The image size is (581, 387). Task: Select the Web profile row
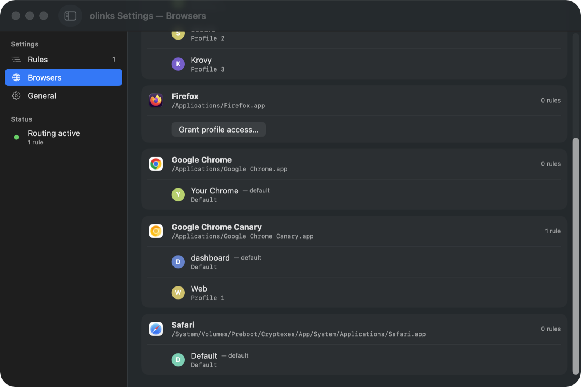(354, 293)
